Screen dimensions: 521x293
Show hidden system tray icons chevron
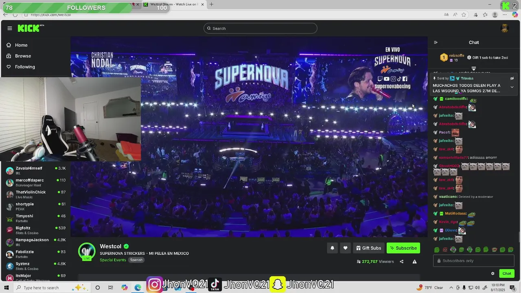tap(451, 288)
